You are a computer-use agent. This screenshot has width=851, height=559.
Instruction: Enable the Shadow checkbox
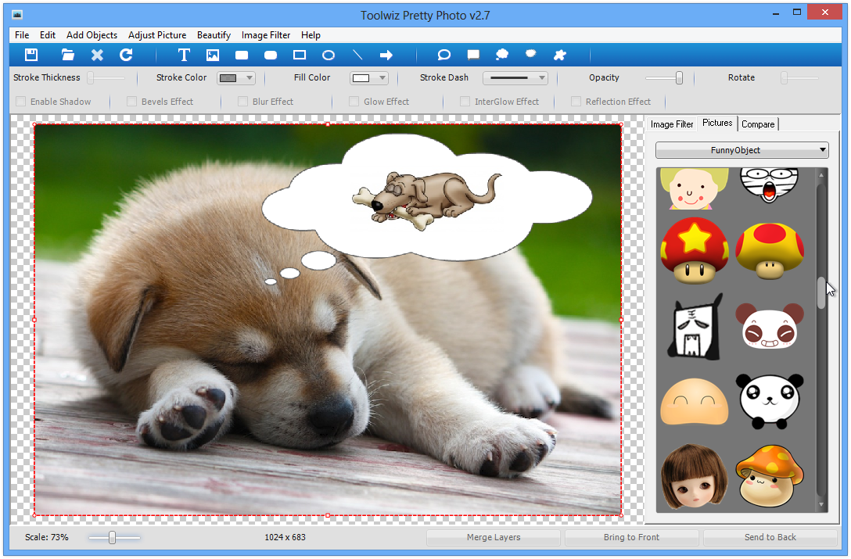click(21, 102)
